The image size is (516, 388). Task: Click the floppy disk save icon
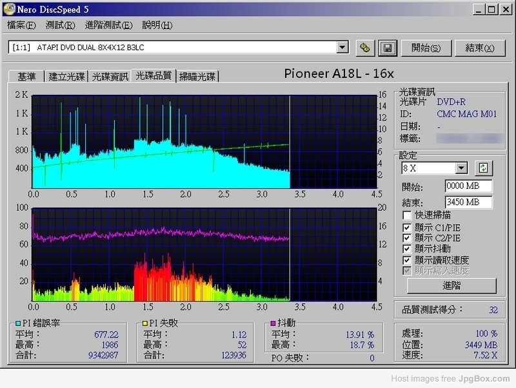click(387, 48)
